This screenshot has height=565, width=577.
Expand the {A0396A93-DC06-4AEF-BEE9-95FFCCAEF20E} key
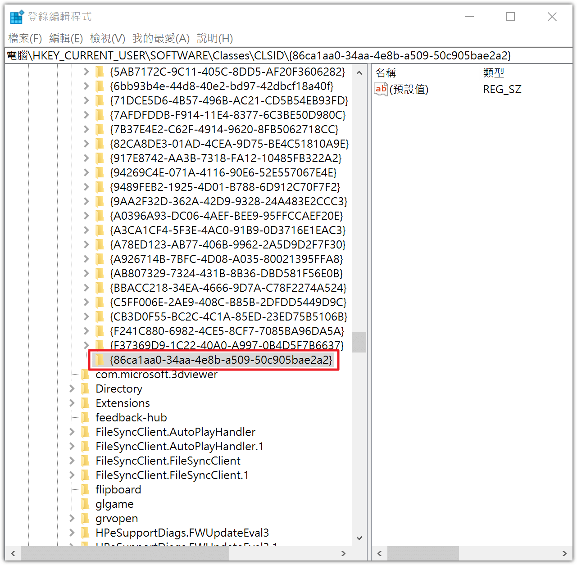tap(86, 216)
